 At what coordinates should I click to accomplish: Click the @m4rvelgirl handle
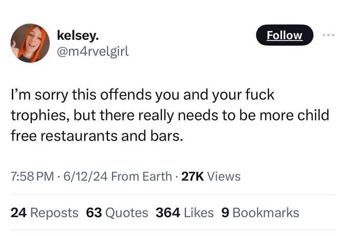click(x=93, y=52)
